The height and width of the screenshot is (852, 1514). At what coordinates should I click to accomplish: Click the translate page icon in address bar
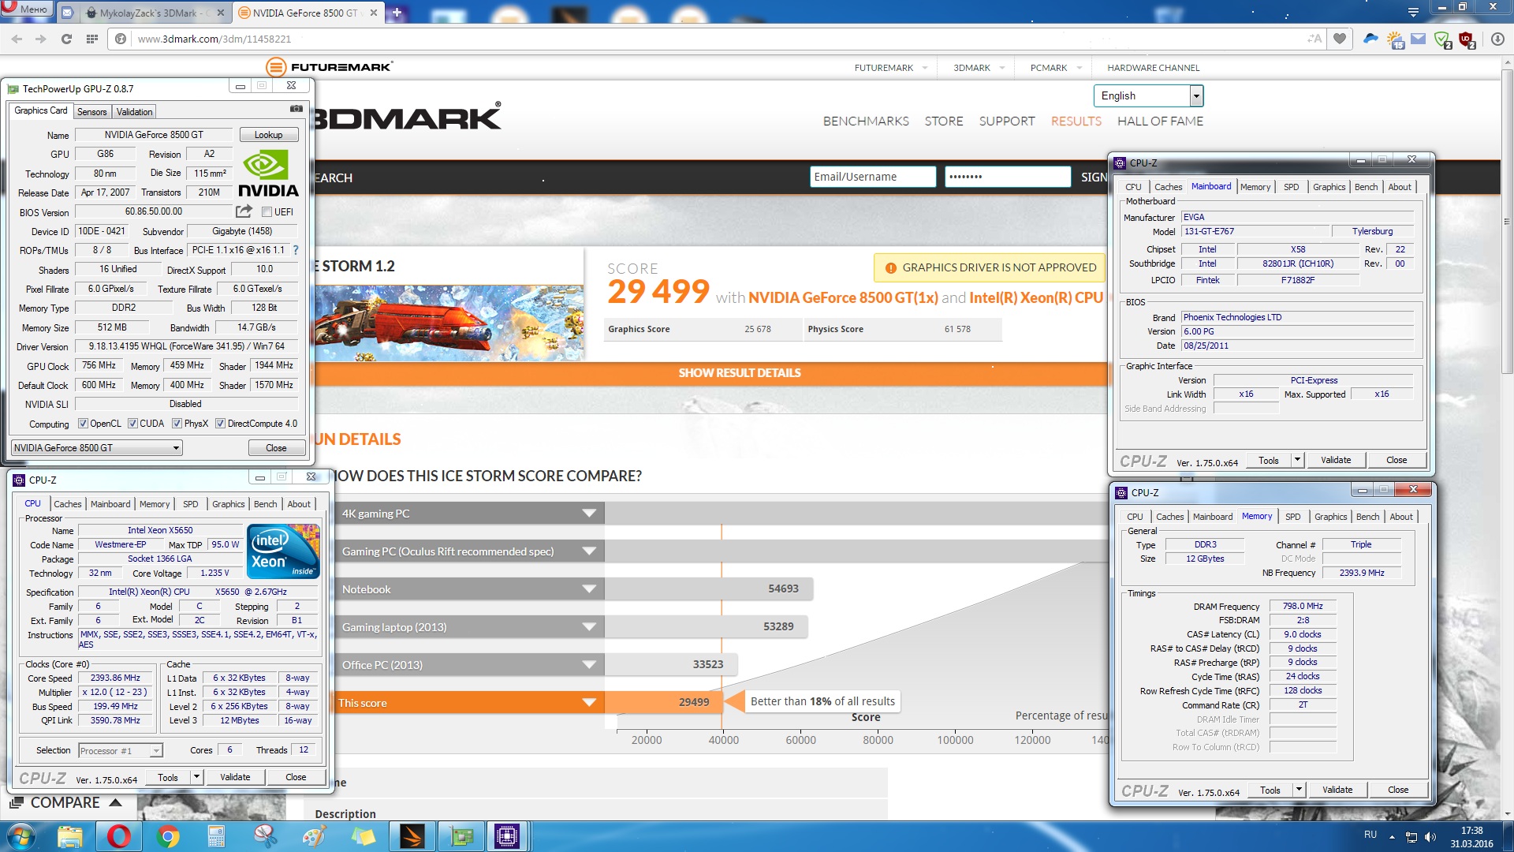coord(1314,39)
